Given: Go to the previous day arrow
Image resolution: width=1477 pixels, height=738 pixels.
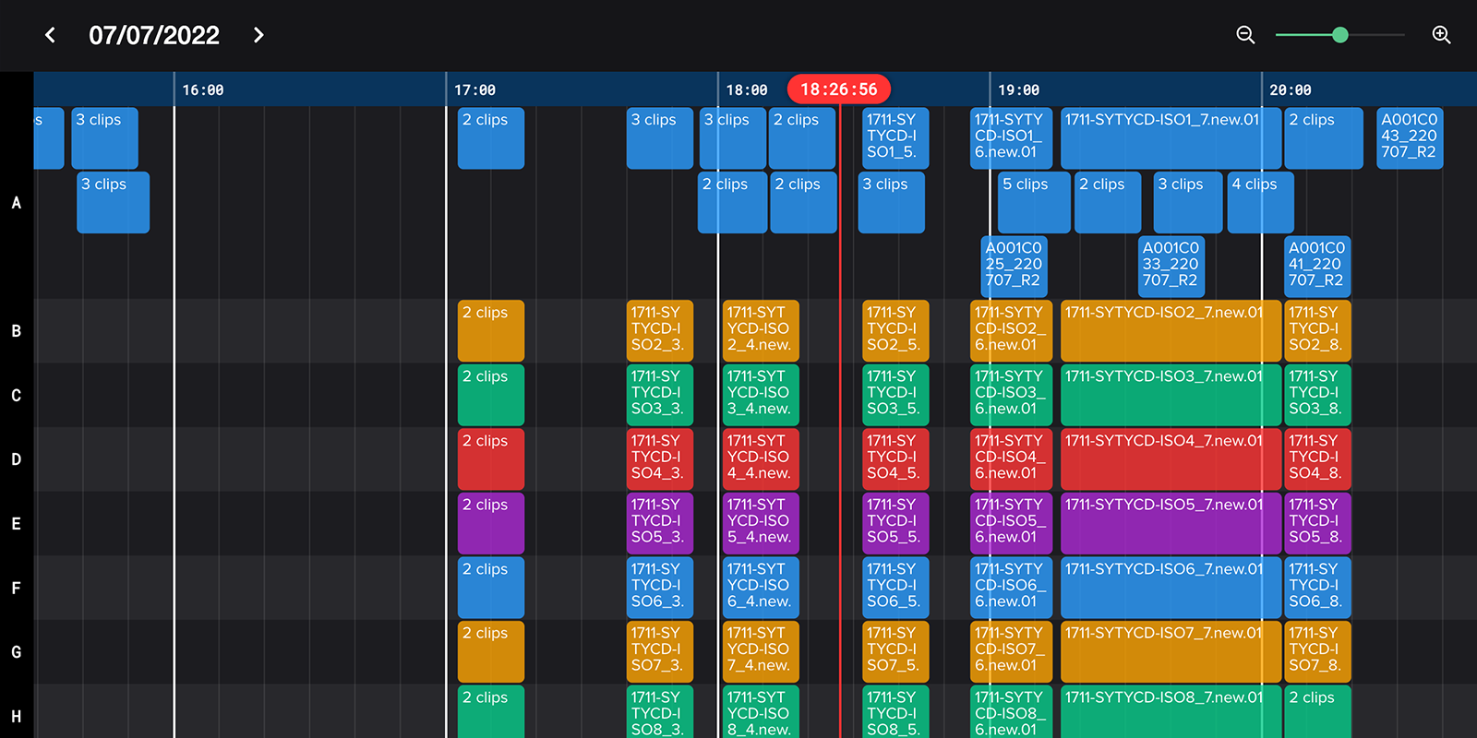Looking at the screenshot, I should [50, 35].
